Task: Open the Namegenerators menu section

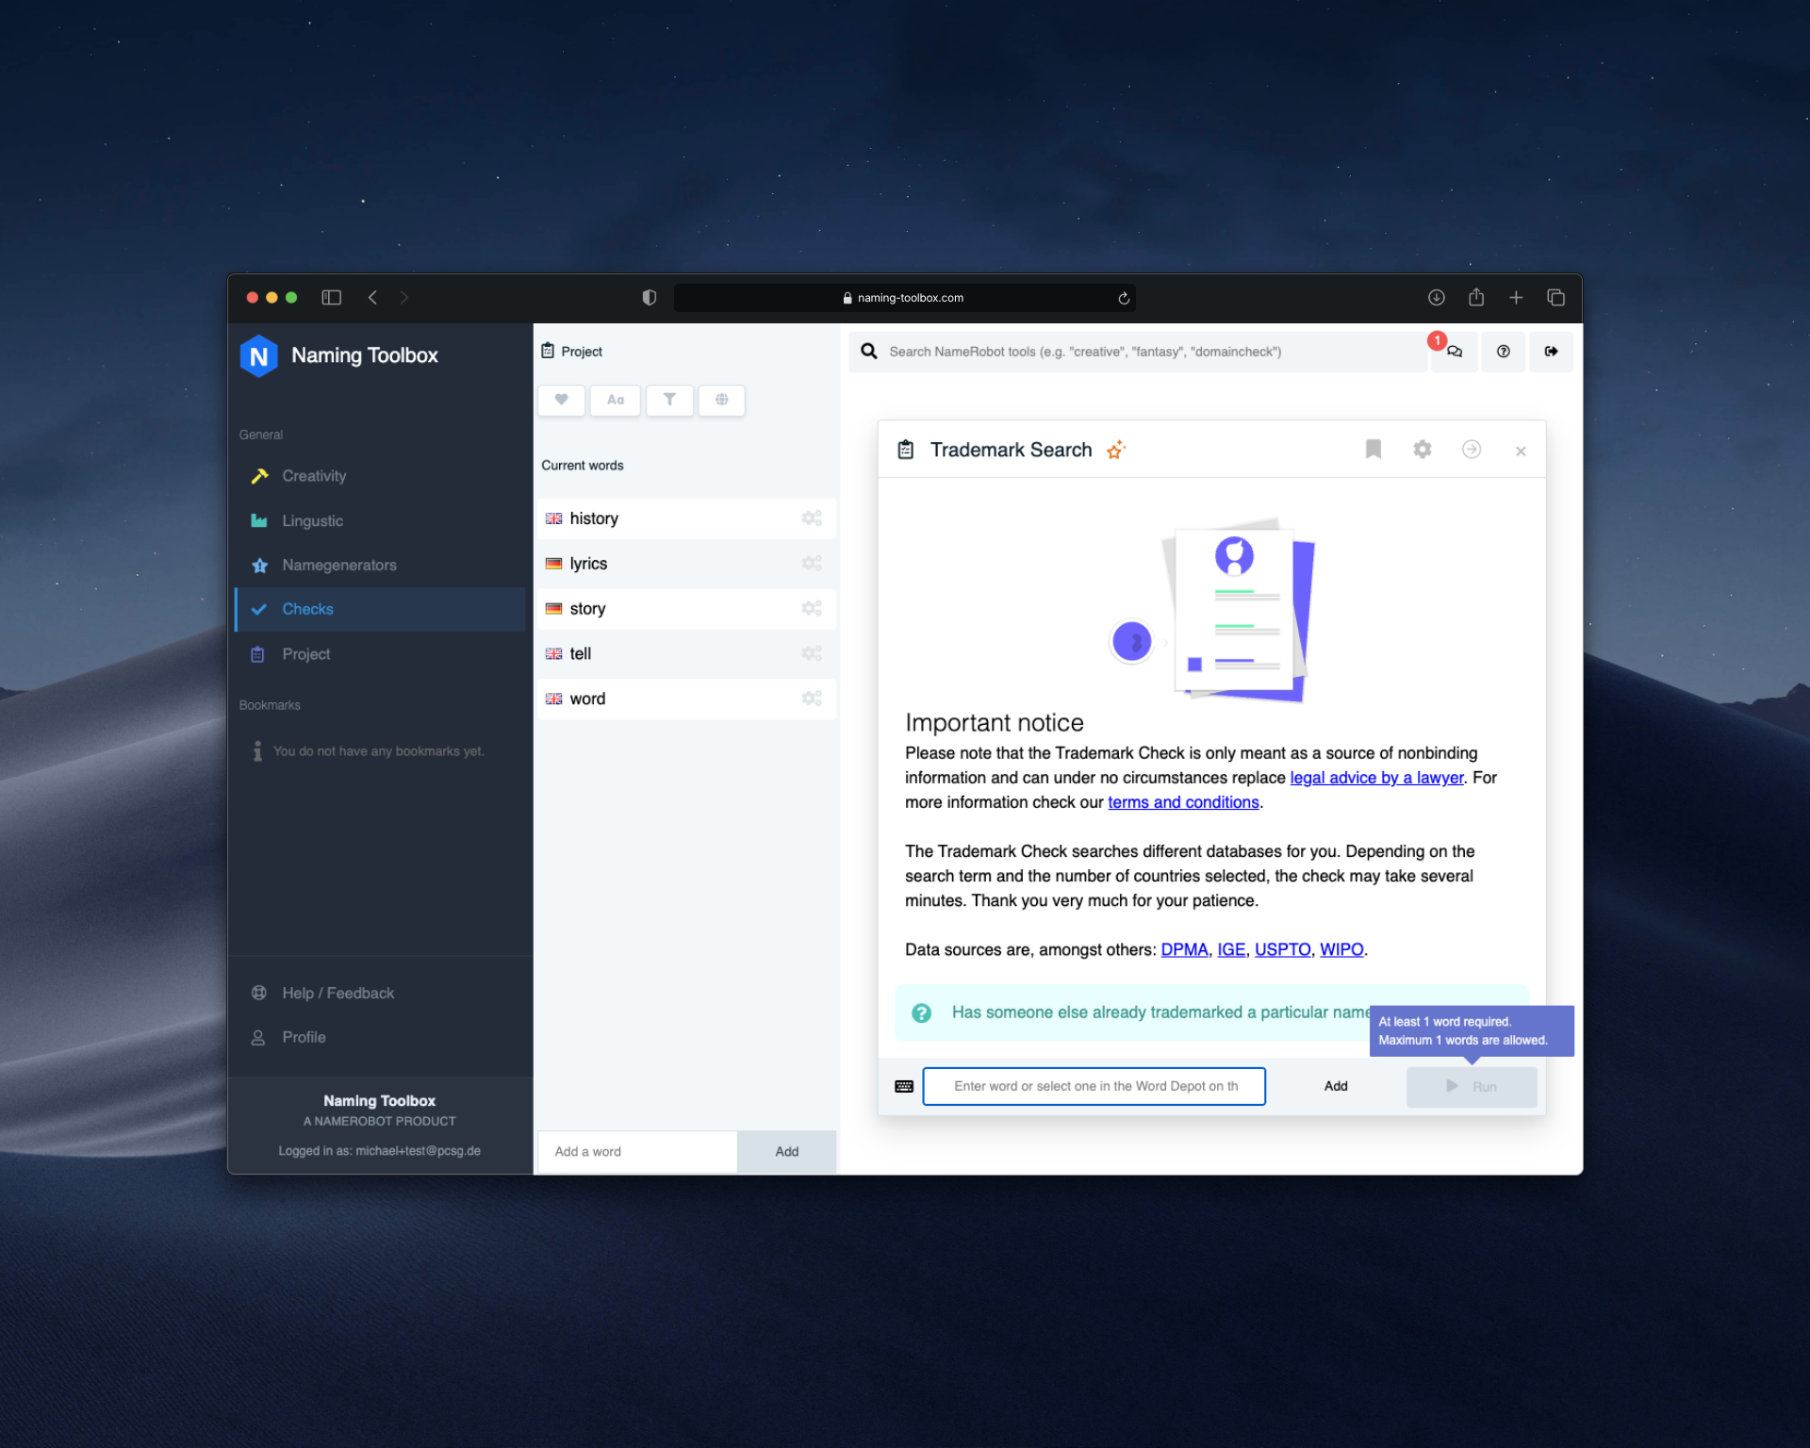Action: click(x=338, y=566)
